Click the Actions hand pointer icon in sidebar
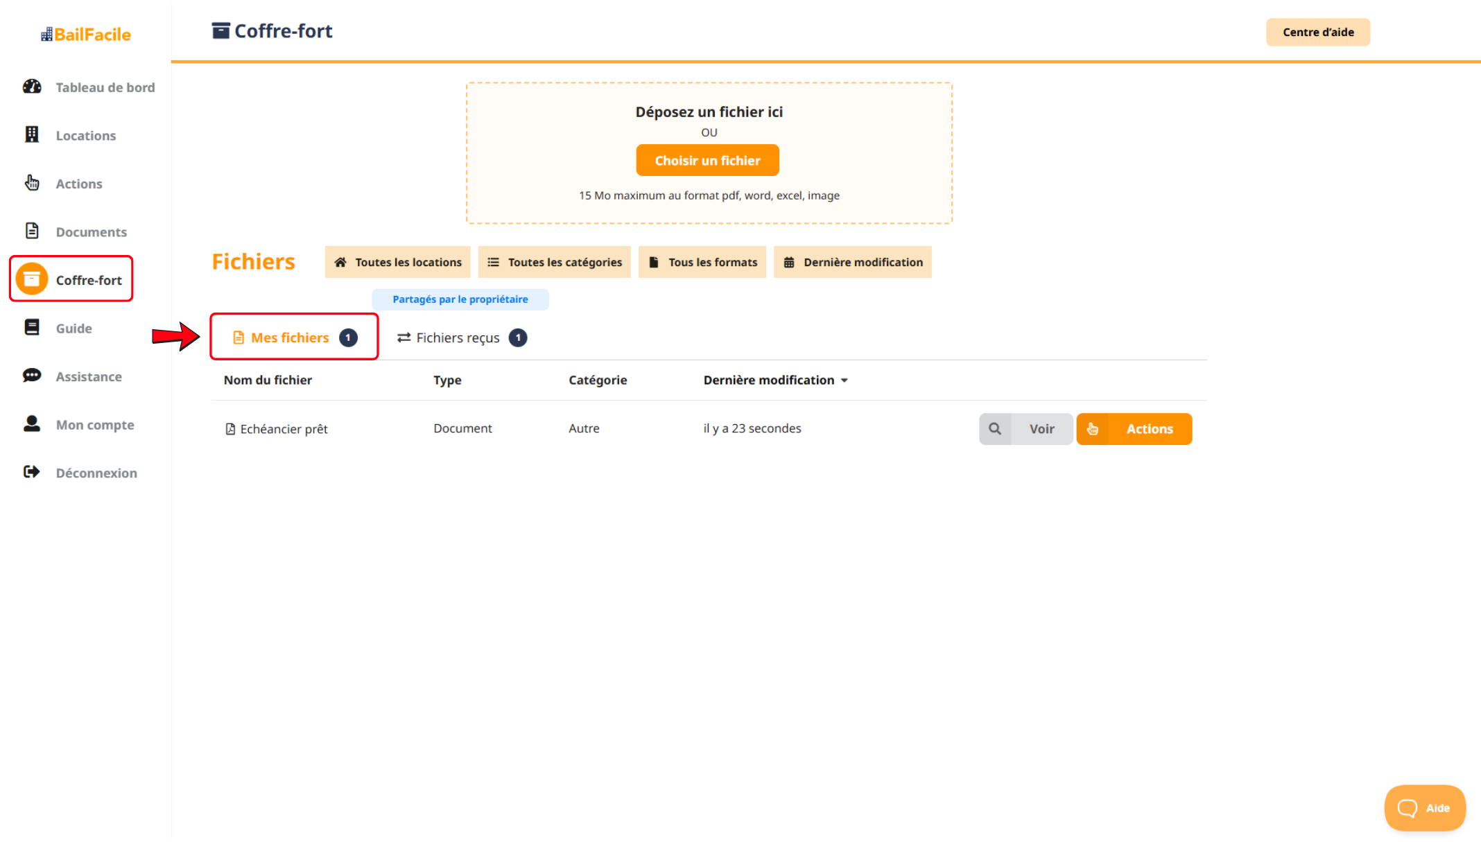The image size is (1481, 842). [x=32, y=183]
